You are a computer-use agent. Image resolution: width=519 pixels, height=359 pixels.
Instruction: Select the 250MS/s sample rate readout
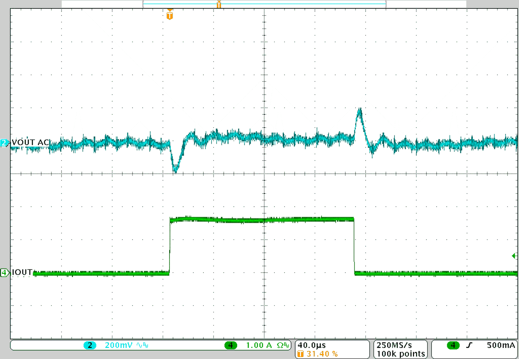394,345
